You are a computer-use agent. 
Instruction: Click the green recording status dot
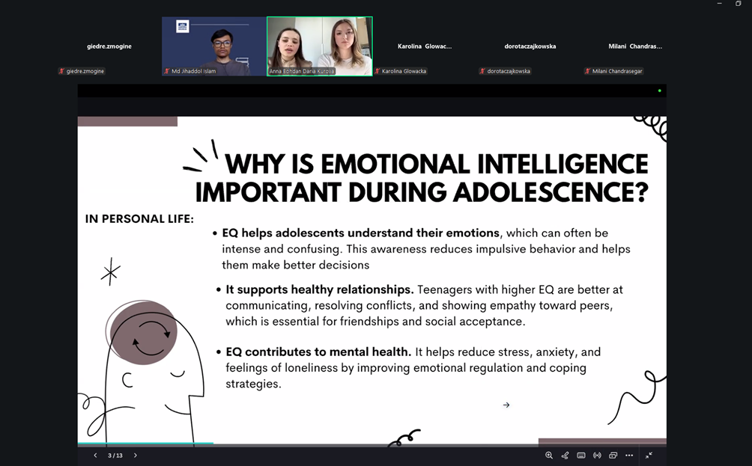tap(659, 91)
